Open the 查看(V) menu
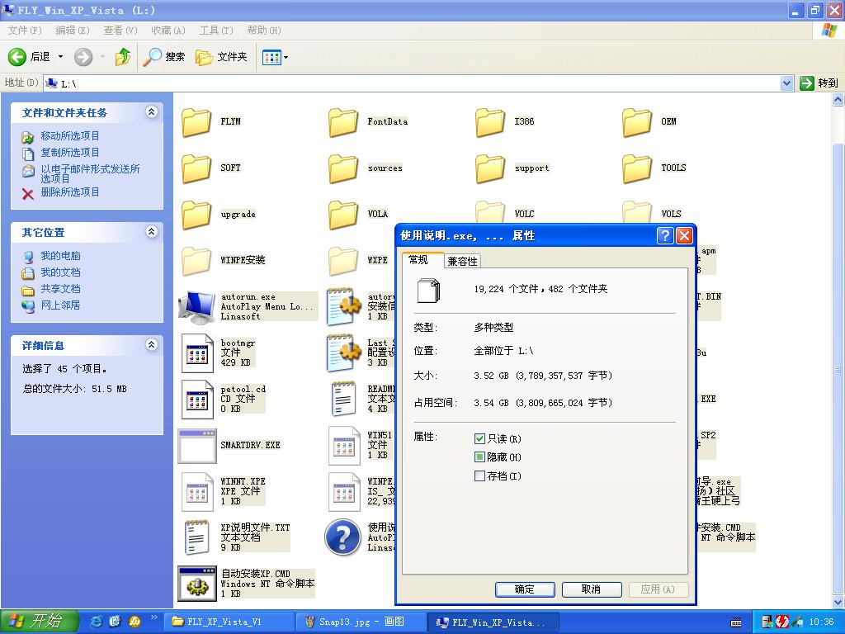Viewport: 845px width, 634px height. coord(120,31)
